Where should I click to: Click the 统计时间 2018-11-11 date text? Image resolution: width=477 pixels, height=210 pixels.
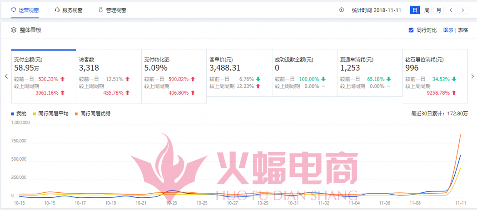tap(376, 10)
